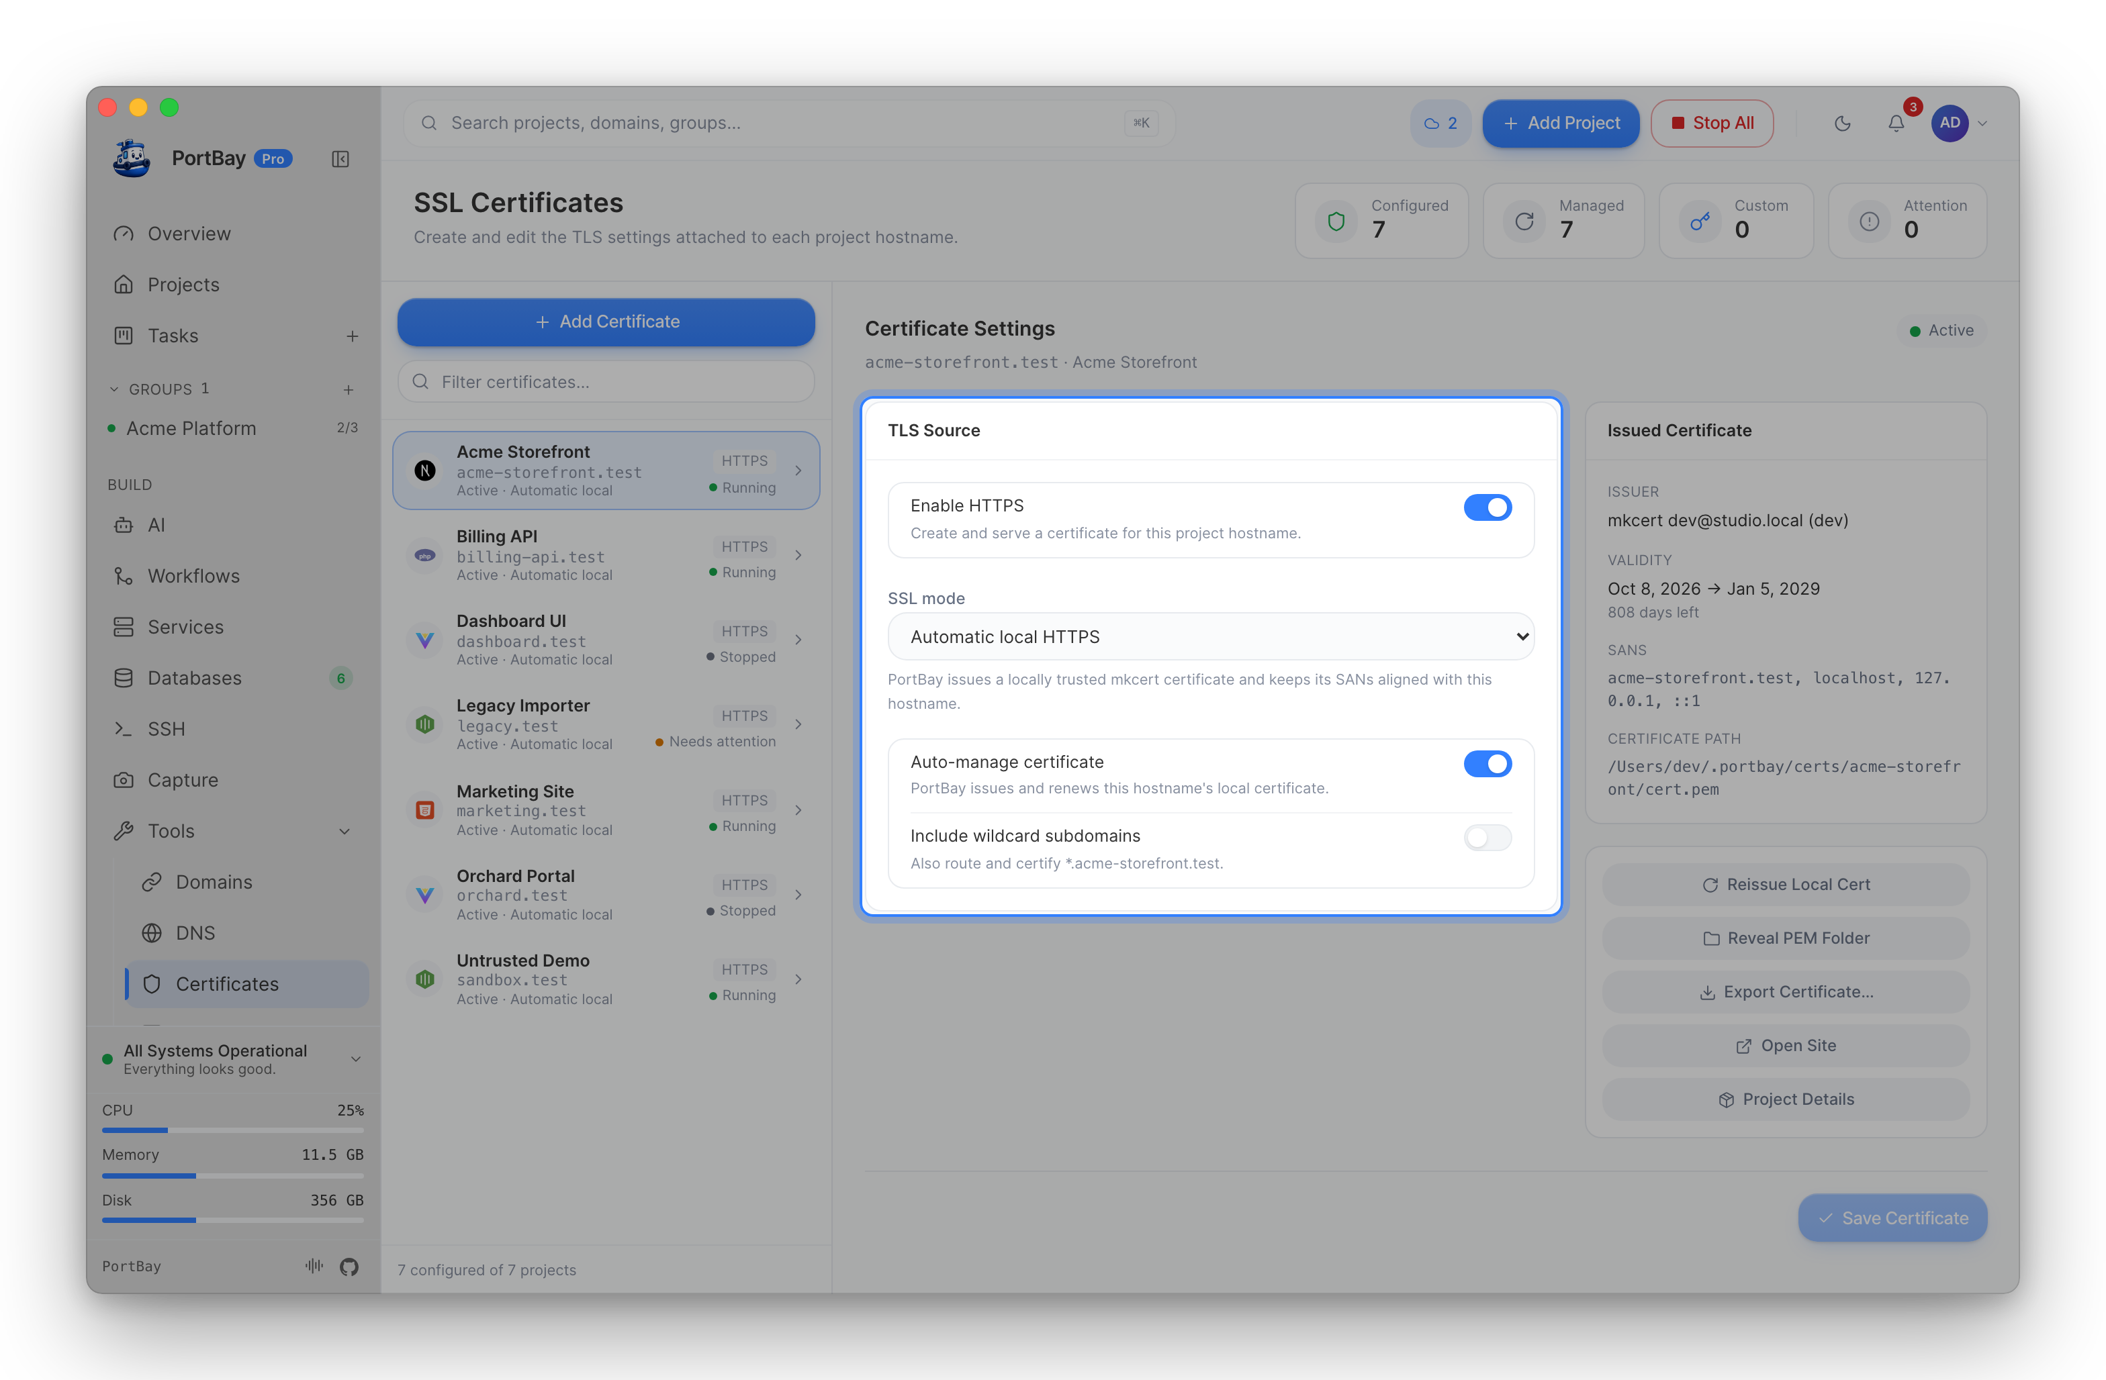Click the Stop All button

pos(1711,123)
